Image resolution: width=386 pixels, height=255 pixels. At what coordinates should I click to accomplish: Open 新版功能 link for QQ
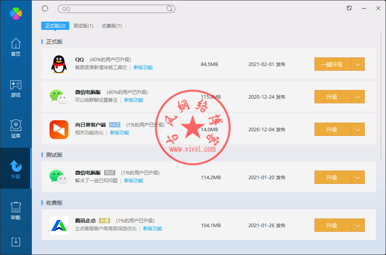143,68
